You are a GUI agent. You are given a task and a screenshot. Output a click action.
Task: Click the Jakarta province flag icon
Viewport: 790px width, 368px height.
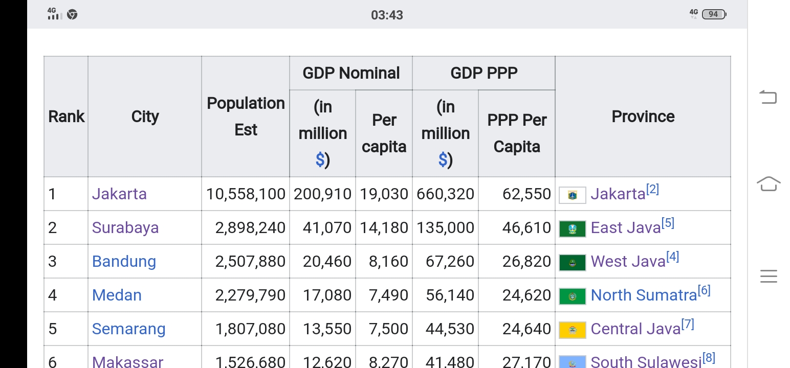tap(573, 195)
